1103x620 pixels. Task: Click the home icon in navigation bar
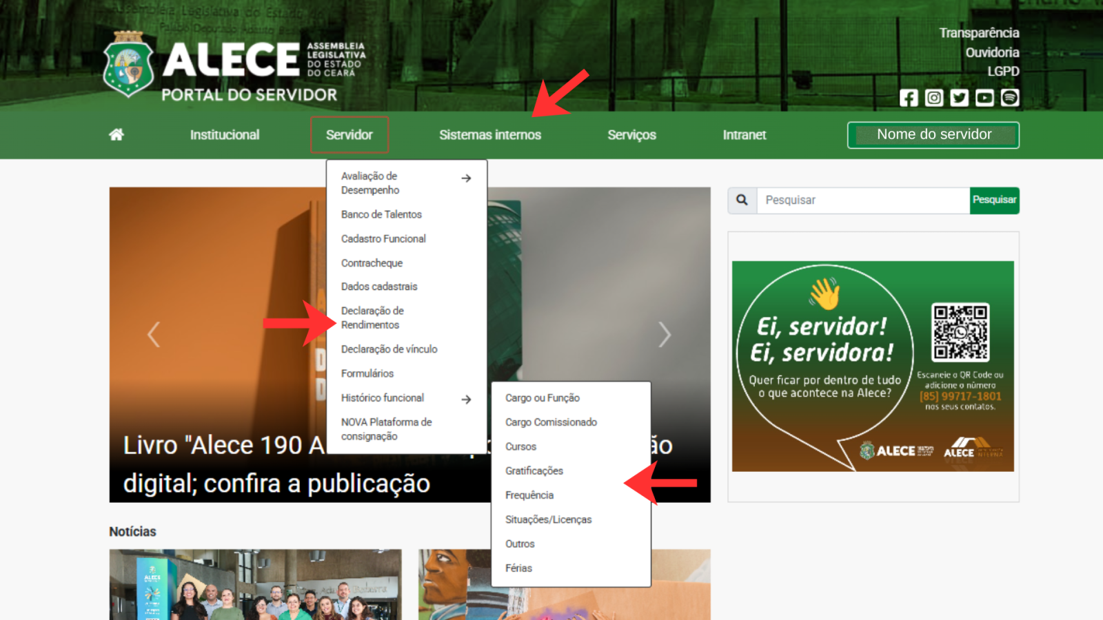click(x=117, y=134)
